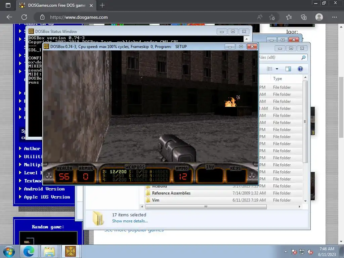Image resolution: width=344 pixels, height=258 pixels.
Task: Click Explorer search magnifier icon
Action: [x=303, y=57]
